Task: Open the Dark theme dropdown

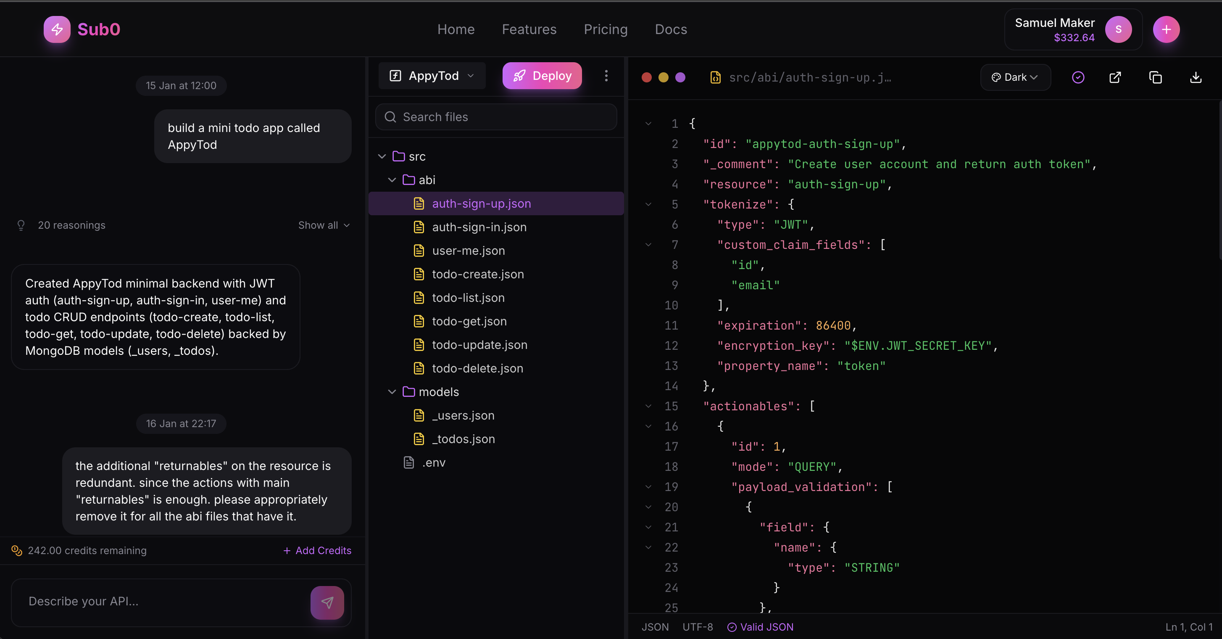Action: pos(1015,77)
